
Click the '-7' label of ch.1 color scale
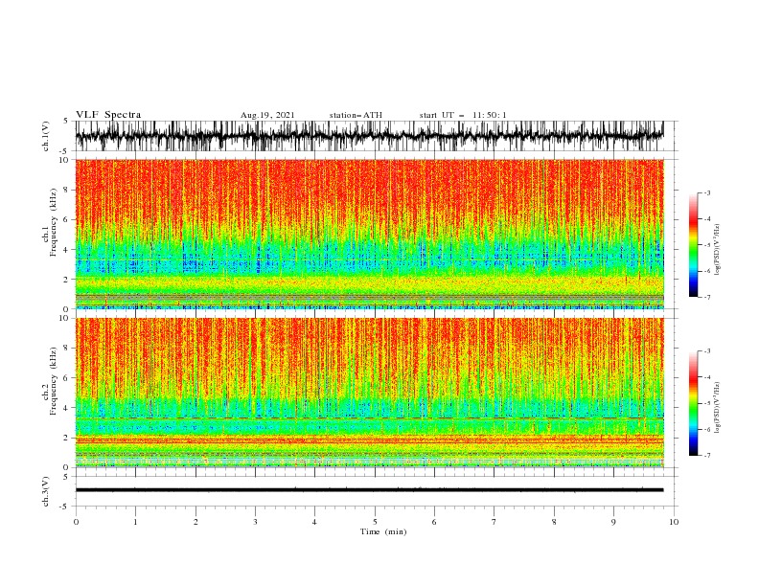pyautogui.click(x=706, y=297)
